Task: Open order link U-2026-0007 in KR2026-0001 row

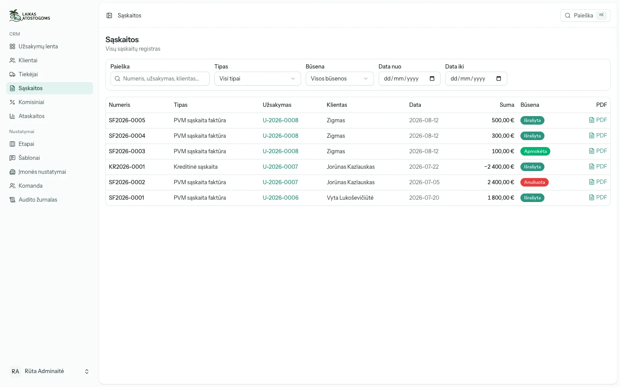Action: coord(280,167)
